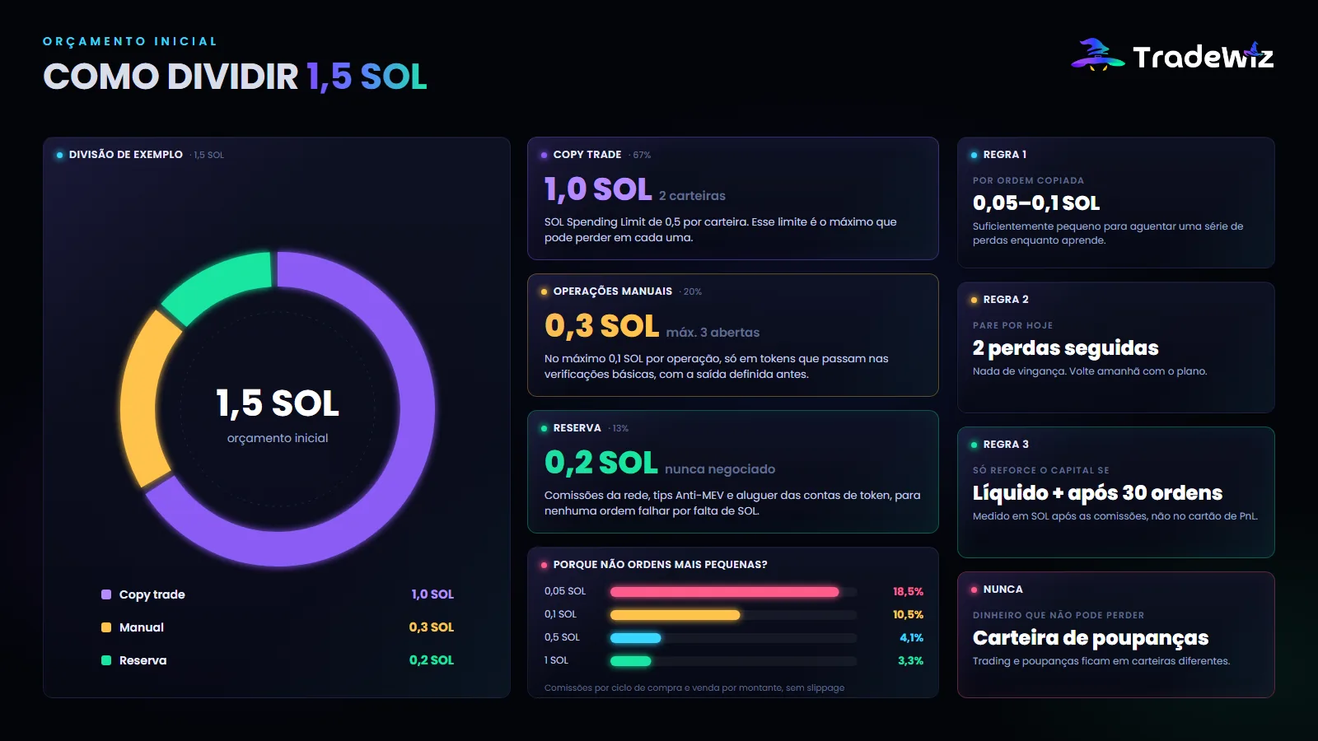This screenshot has height=741, width=1318.
Task: Click the "DIVISÃO DE EXEMPLO" panel title
Action: tap(126, 155)
